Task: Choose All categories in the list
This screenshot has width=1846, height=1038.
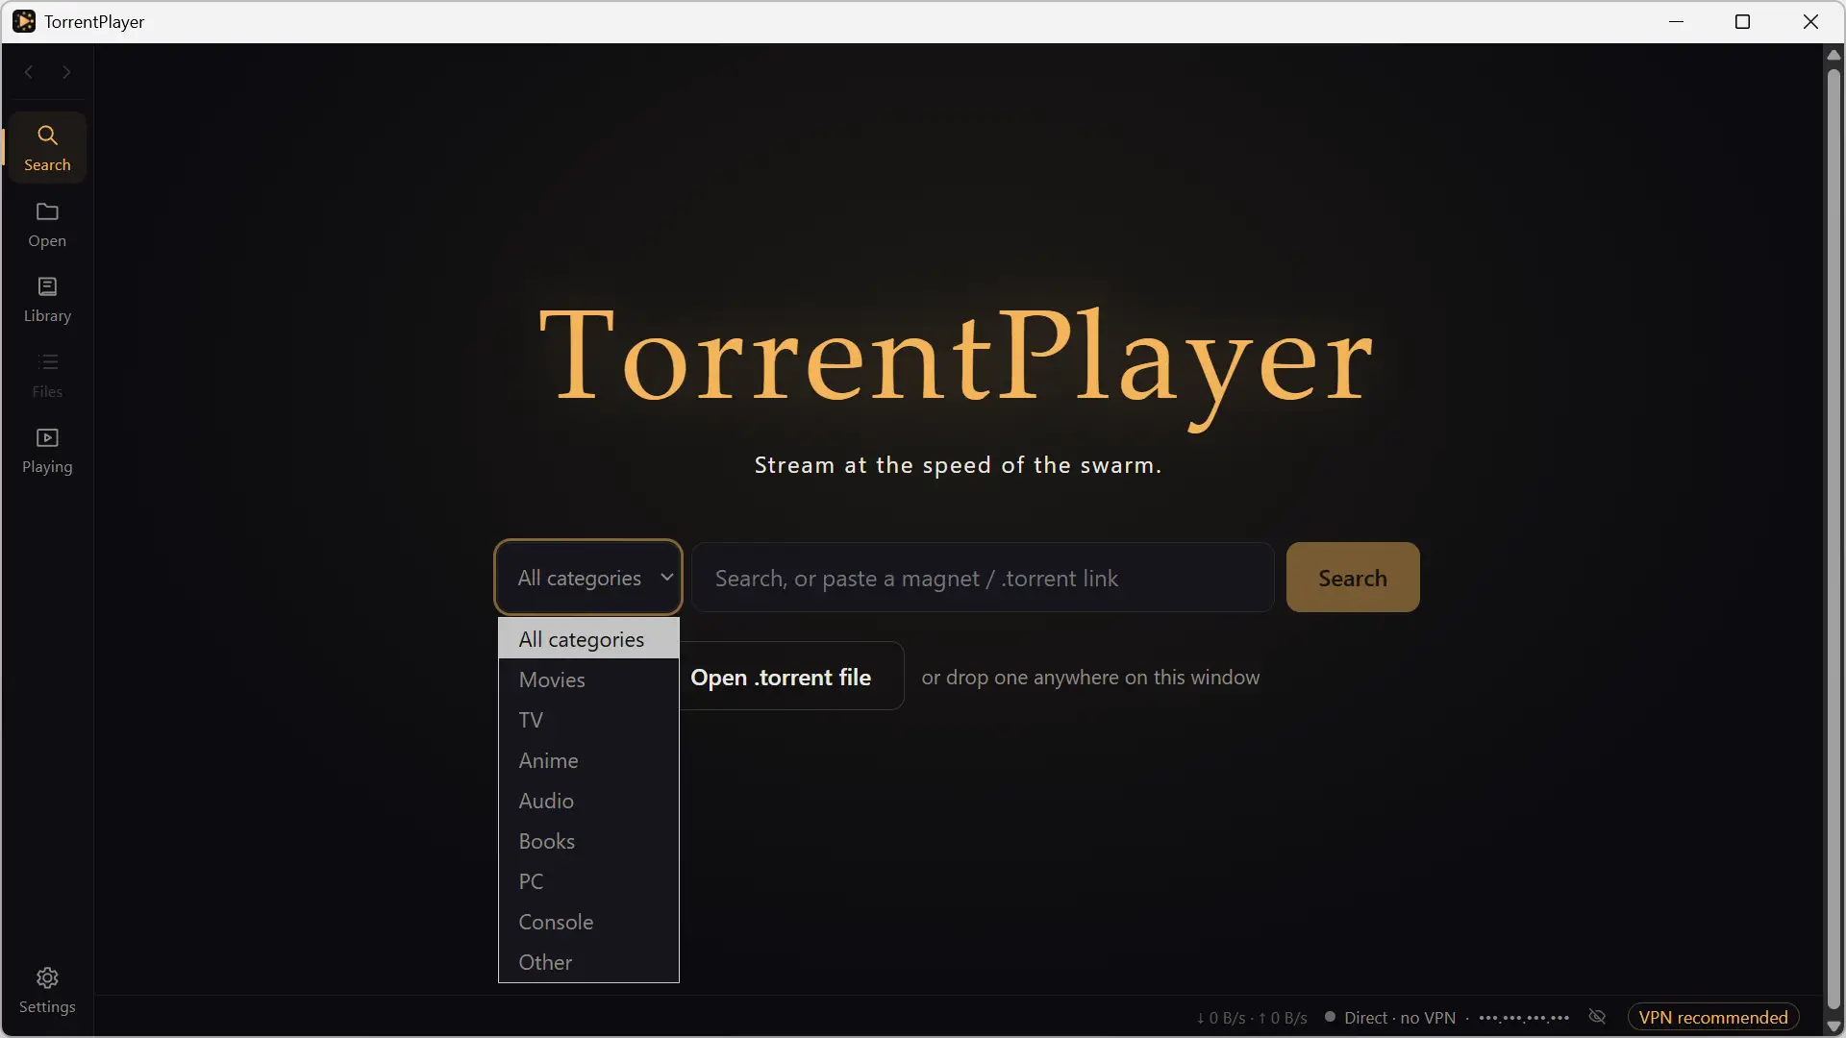Action: pos(588,639)
